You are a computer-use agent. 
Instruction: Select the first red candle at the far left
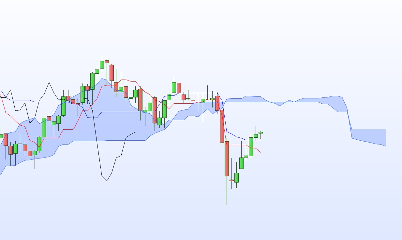6,139
